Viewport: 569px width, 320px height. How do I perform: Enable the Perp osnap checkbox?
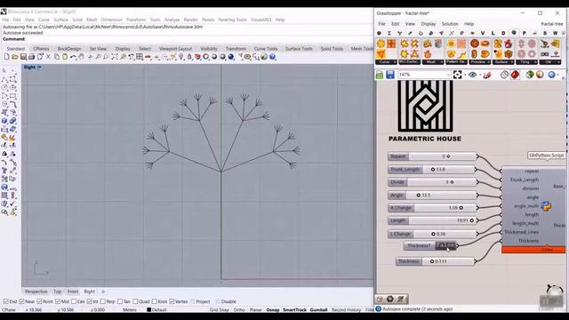point(103,301)
